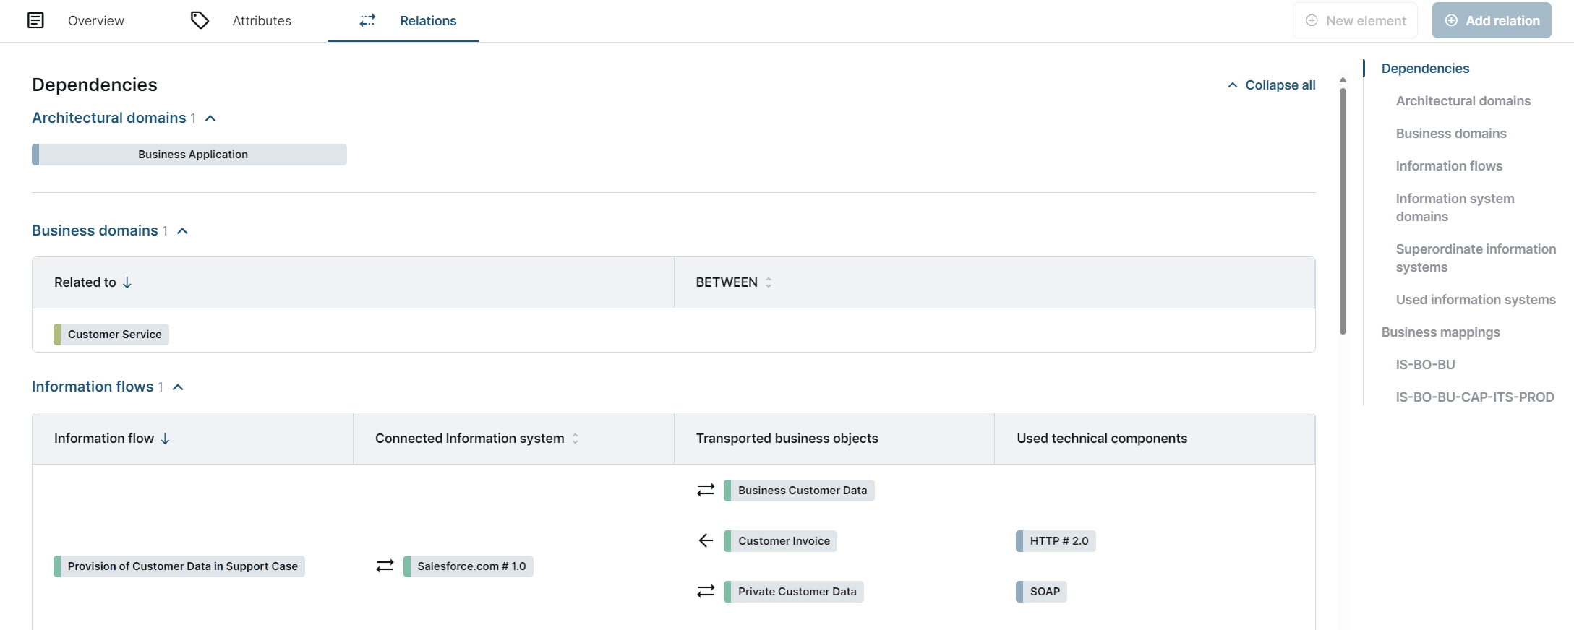The image size is (1574, 630).
Task: Click the Attributes tag icon
Action: click(x=200, y=20)
